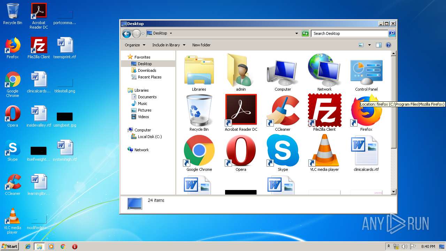
Task: Click the Back navigation button
Action: coord(126,33)
